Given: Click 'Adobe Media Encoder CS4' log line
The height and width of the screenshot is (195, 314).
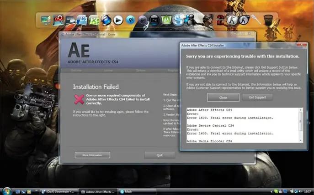Looking at the screenshot, I should point(209,141).
